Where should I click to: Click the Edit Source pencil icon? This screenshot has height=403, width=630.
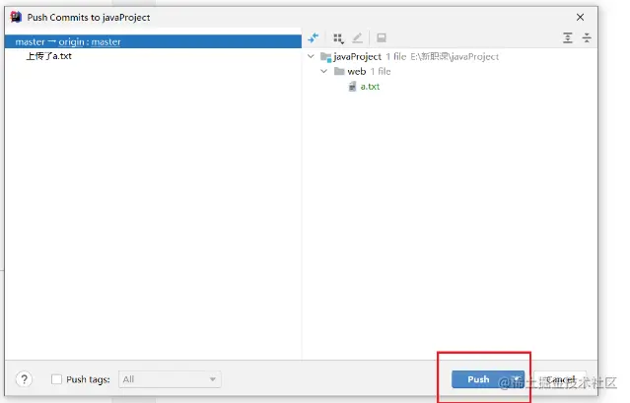click(357, 37)
